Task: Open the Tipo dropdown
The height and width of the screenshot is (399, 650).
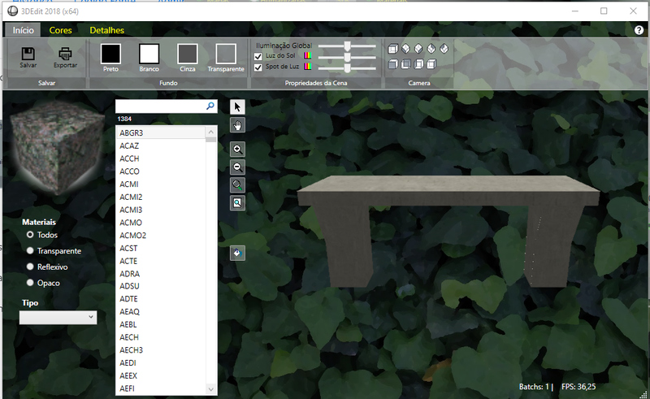Action: tap(58, 318)
